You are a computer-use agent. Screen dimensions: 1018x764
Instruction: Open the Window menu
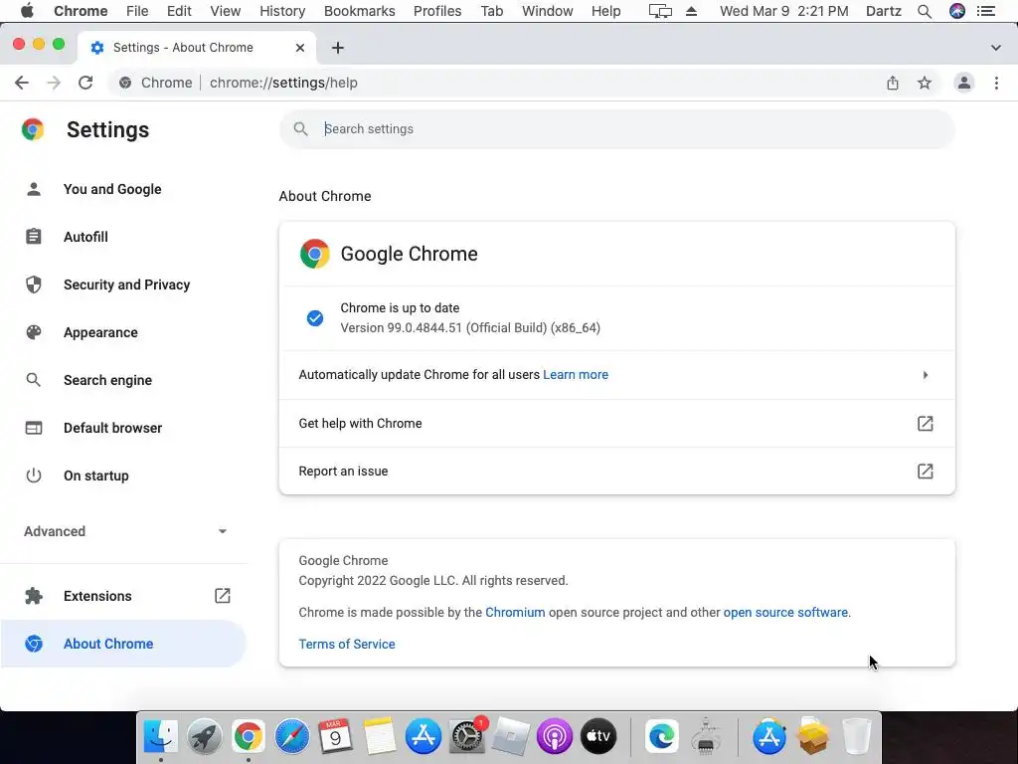pyautogui.click(x=548, y=11)
